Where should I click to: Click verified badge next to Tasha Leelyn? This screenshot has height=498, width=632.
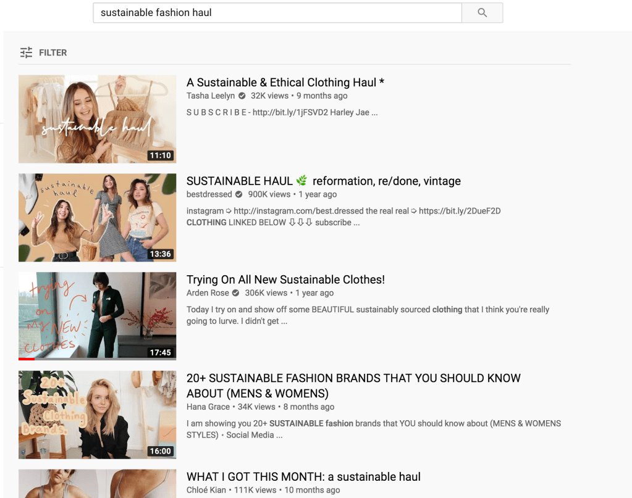click(242, 96)
